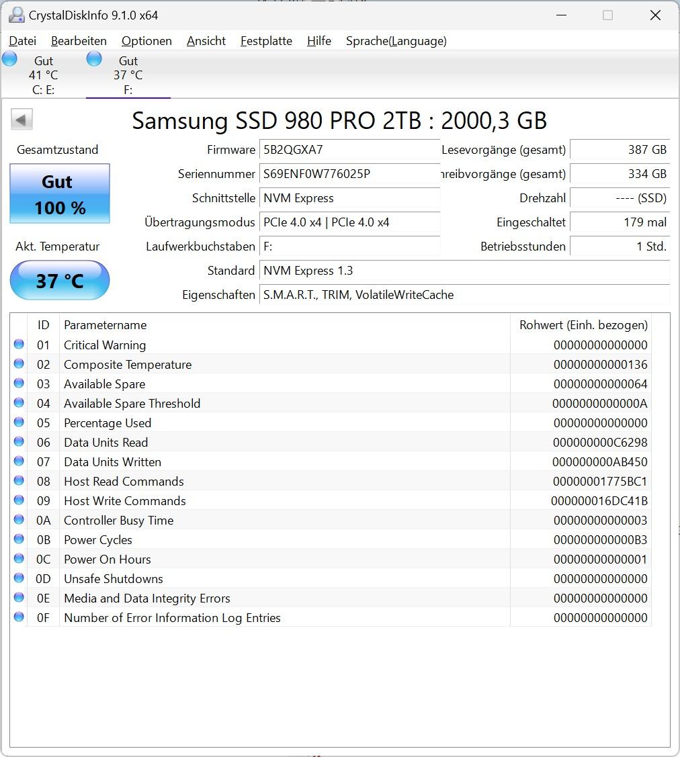The width and height of the screenshot is (680, 757).
Task: Open the Hilfe menu
Action: pyautogui.click(x=319, y=41)
